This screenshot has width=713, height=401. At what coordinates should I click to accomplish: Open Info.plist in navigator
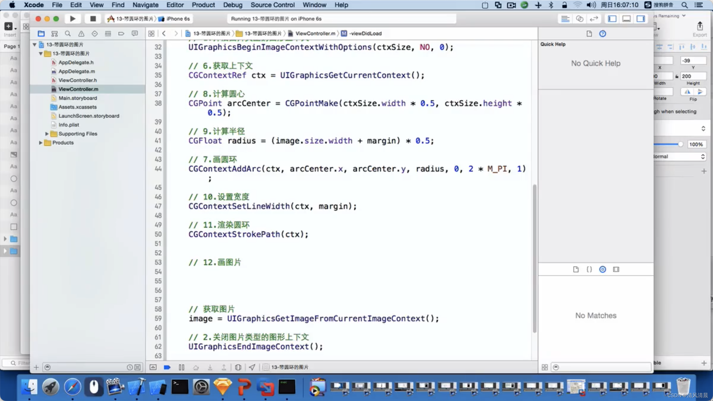click(x=69, y=125)
